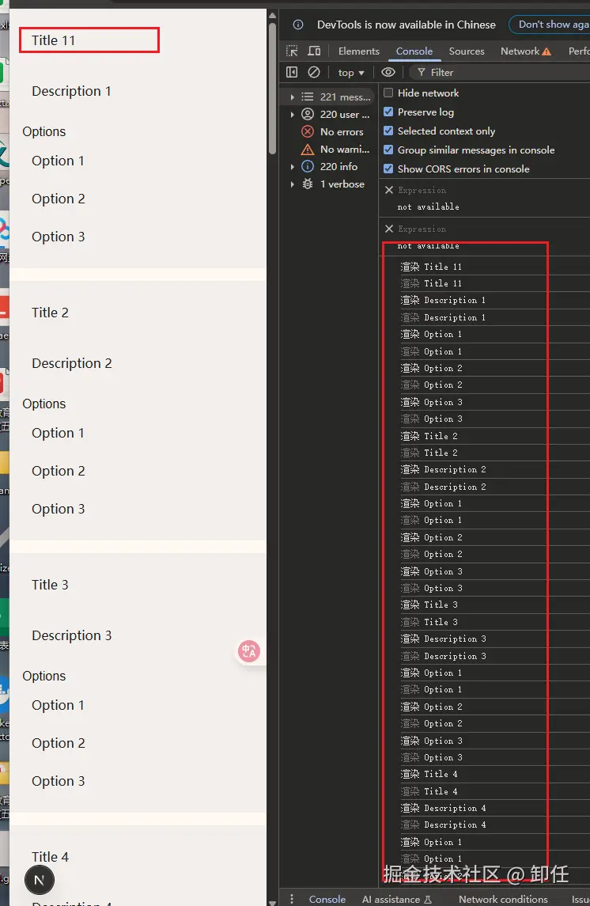Image resolution: width=590 pixels, height=906 pixels.
Task: Enable the Hide network checkbox
Action: coord(388,93)
